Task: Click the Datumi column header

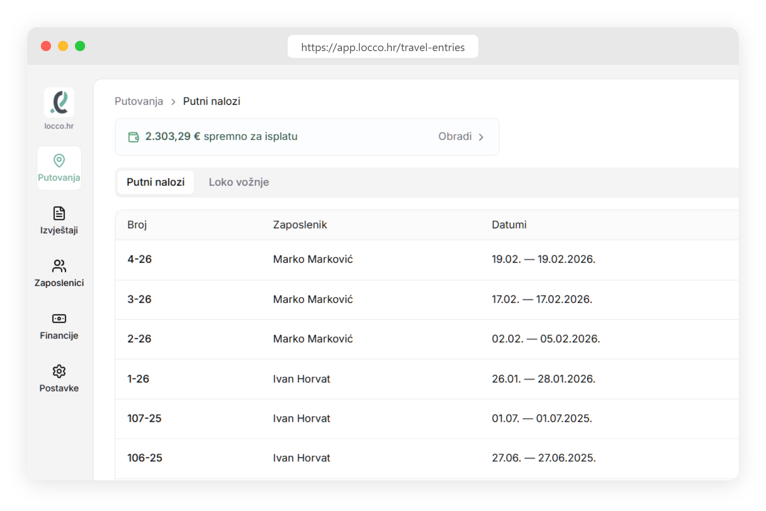Action: click(x=509, y=225)
